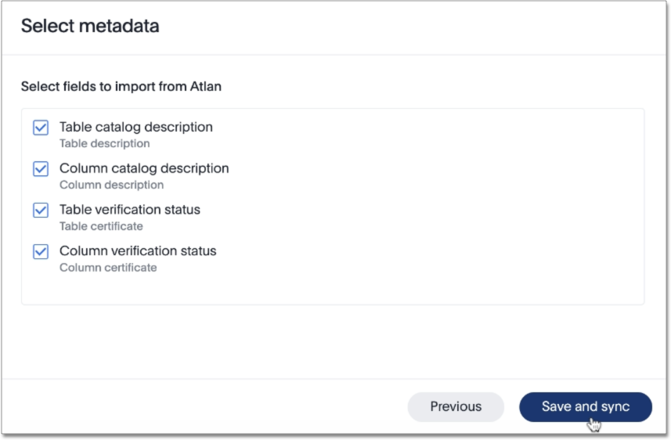Click the 'Column catalog description' label text
The height and width of the screenshot is (440, 671).
coord(144,168)
